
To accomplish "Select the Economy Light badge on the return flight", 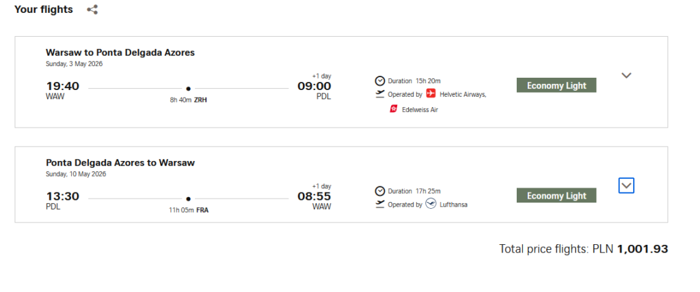I will 556,196.
